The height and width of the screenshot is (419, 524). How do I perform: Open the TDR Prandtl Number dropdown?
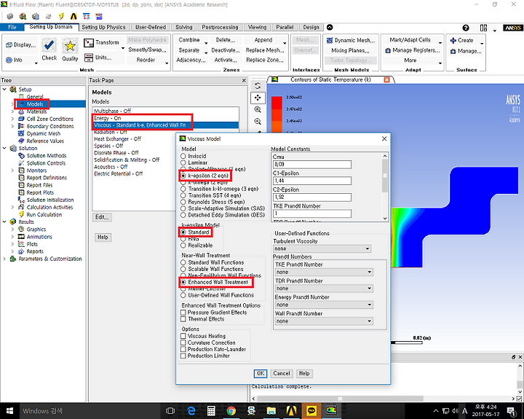point(324,289)
